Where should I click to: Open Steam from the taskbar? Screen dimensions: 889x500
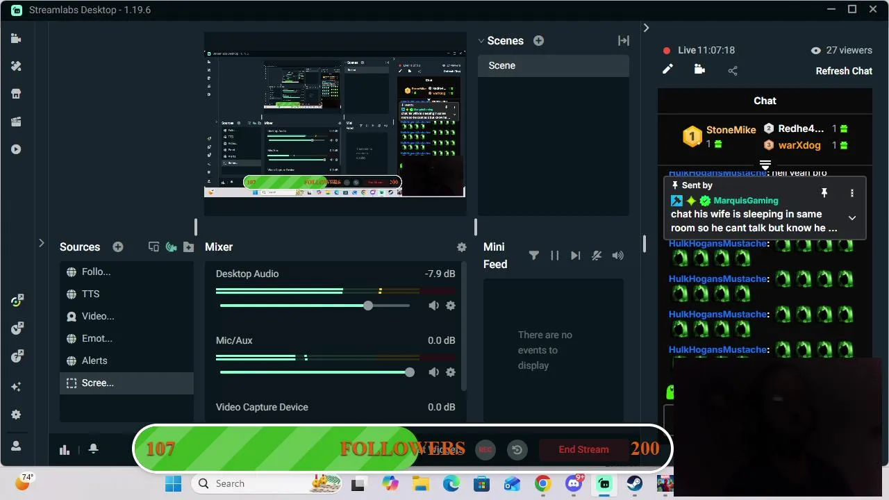pos(634,483)
